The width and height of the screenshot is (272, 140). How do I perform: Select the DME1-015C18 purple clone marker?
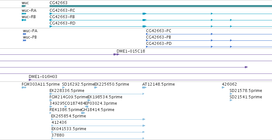[x=116, y=54]
